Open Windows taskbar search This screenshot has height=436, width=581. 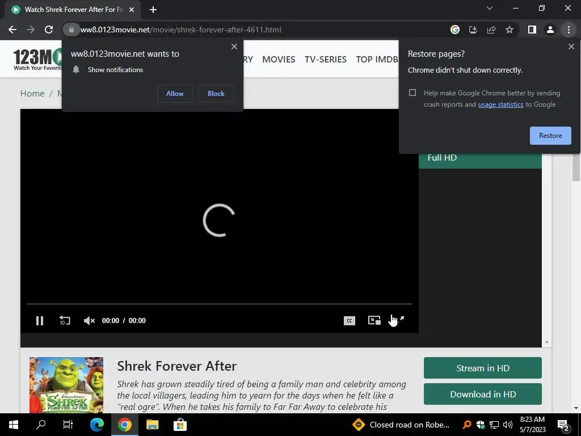point(41,425)
